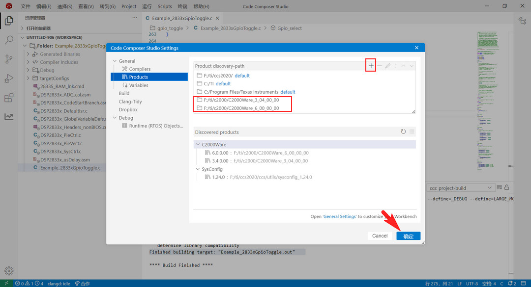This screenshot has height=287, width=531.
Task: Select the Clang-Tidy settings category
Action: pyautogui.click(x=130, y=102)
